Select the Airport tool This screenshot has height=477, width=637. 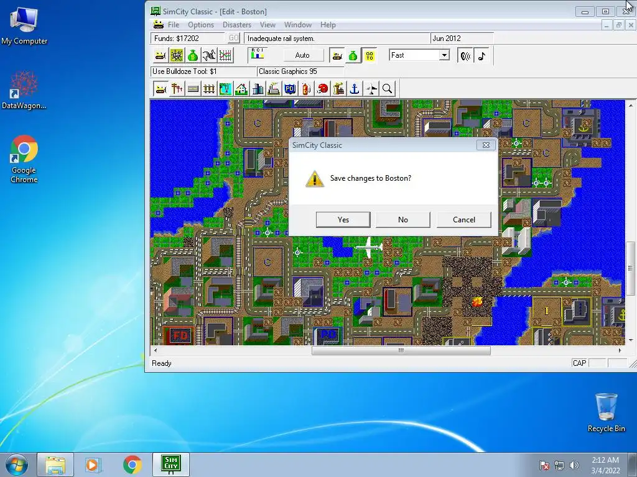(x=371, y=88)
